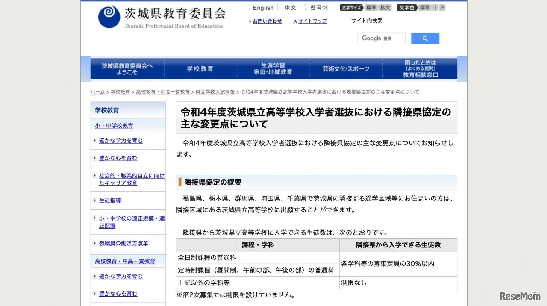The width and height of the screenshot is (547, 306).
Task: Toggle 標準 font size setting
Action: pos(371,7)
